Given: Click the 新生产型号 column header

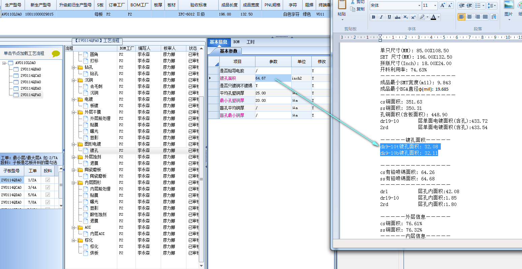Looking at the screenshot, I should (x=40, y=5).
